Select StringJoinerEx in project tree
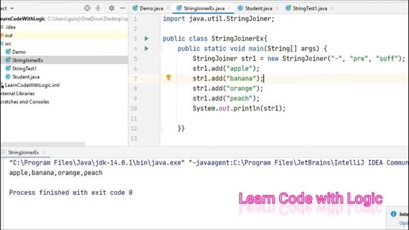The height and width of the screenshot is (230, 409). click(27, 60)
